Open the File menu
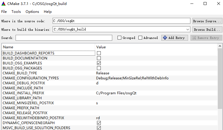 pyautogui.click(x=4, y=12)
